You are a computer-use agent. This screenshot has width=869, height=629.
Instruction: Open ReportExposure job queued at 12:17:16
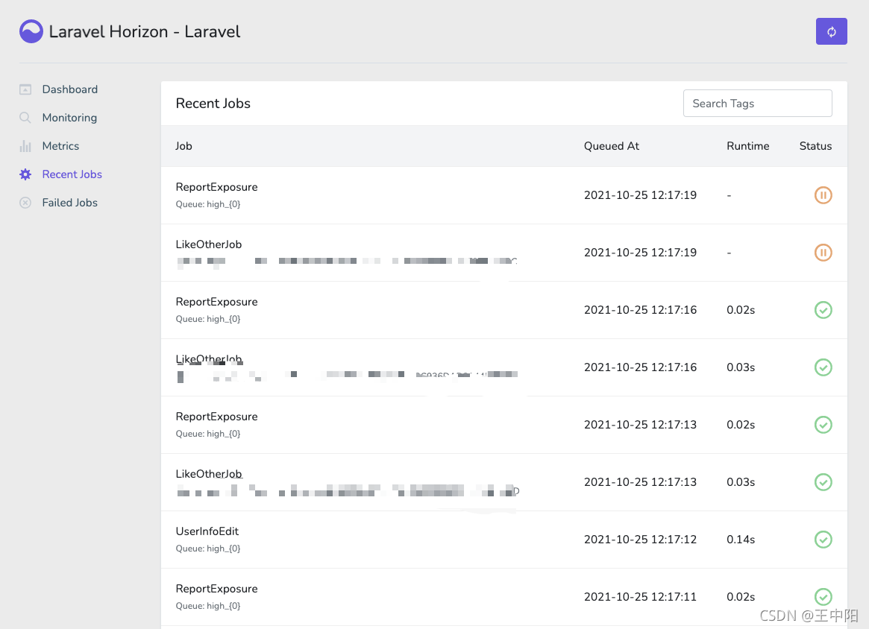click(x=217, y=302)
